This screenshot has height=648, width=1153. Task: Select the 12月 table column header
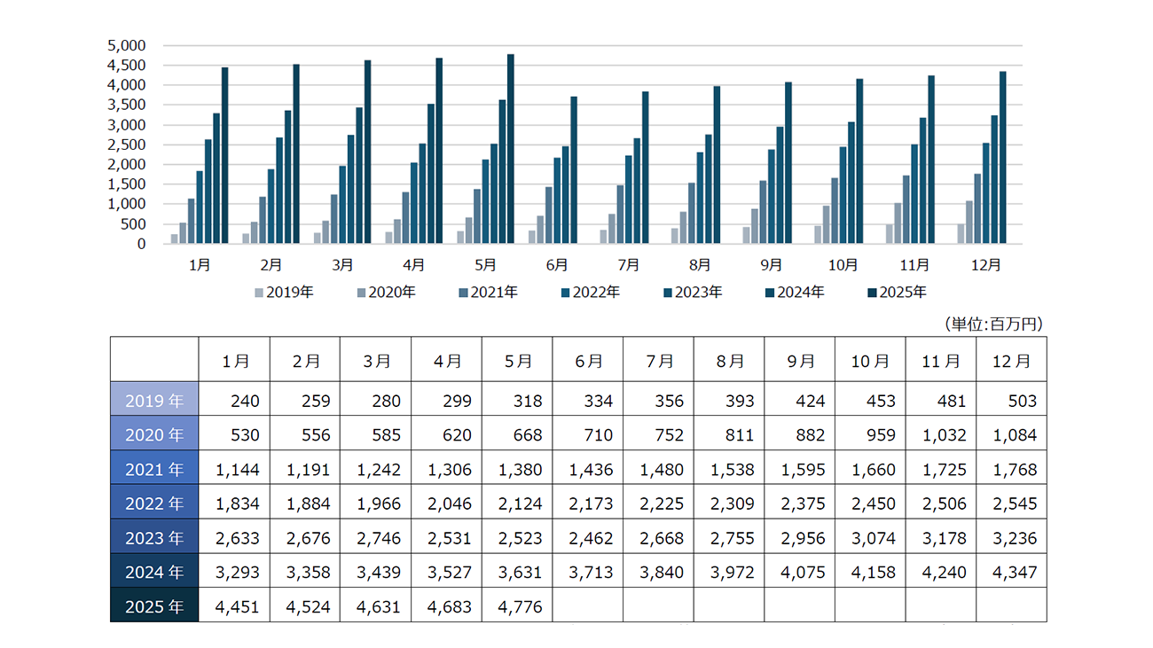pos(1011,361)
